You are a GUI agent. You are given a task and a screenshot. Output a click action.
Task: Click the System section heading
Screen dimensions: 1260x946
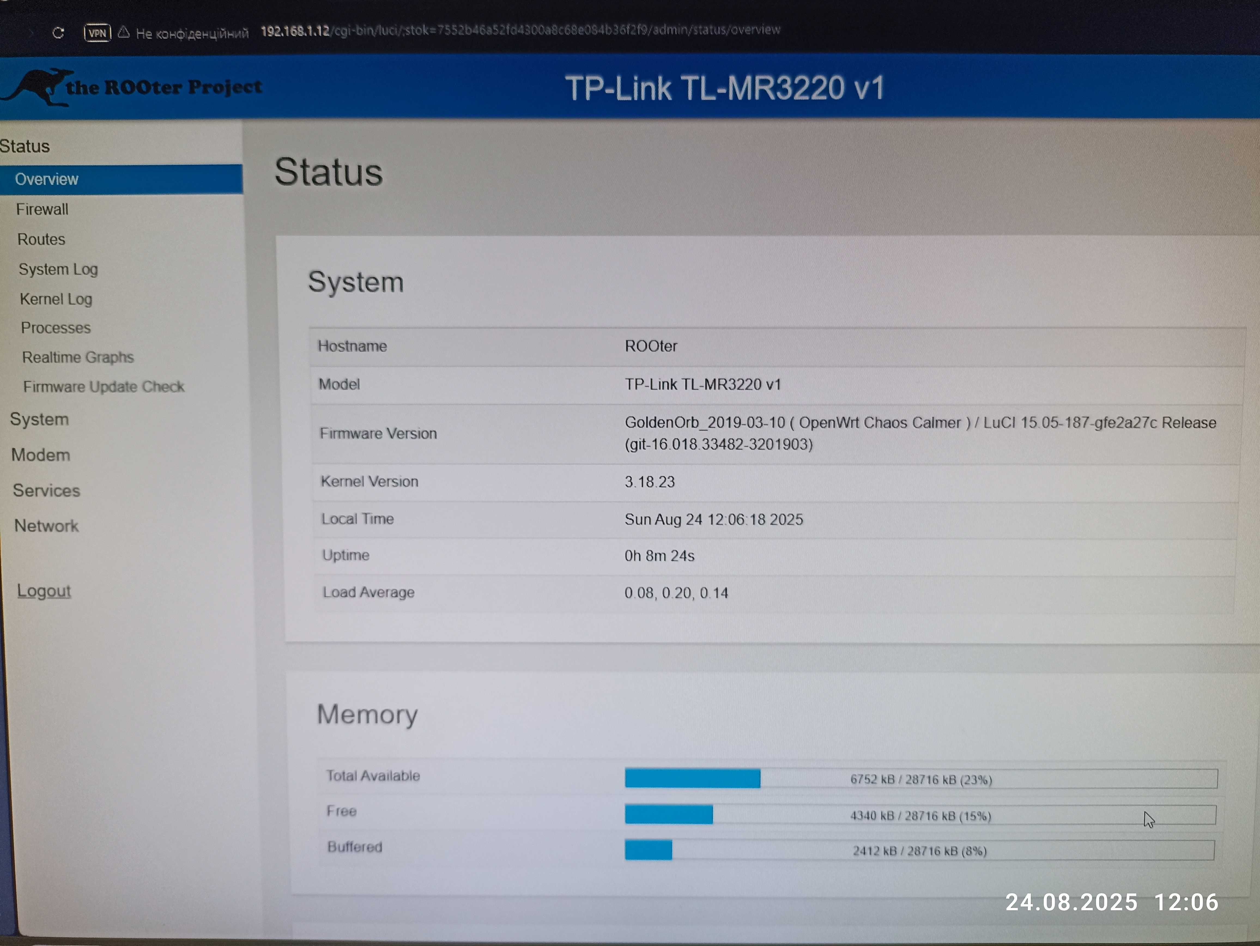point(356,282)
